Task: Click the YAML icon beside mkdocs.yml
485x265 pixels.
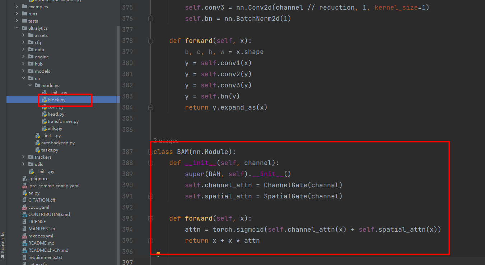Action: click(x=24, y=236)
